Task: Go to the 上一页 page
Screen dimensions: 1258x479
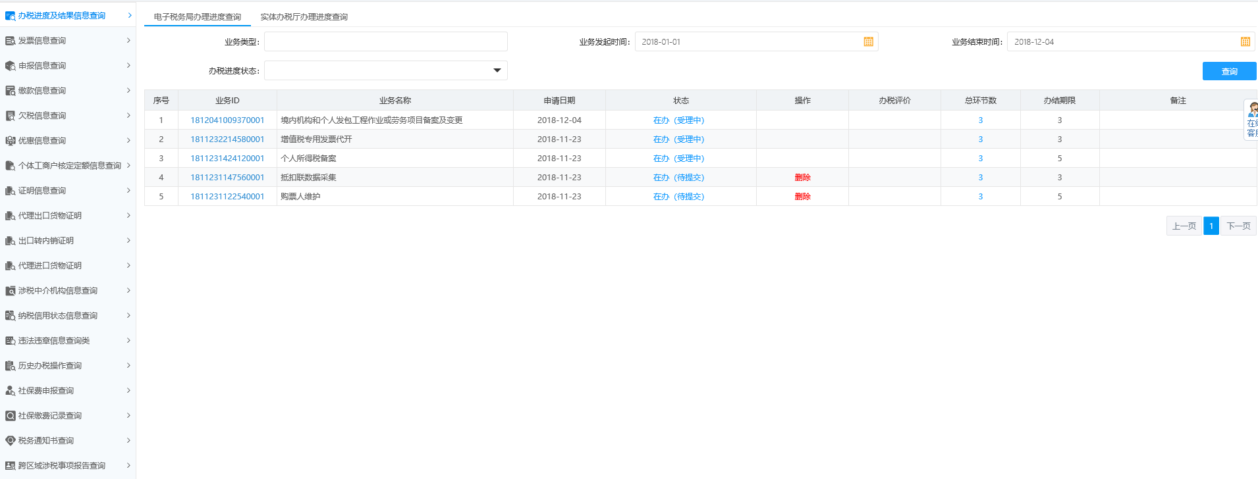Action: tap(1184, 226)
